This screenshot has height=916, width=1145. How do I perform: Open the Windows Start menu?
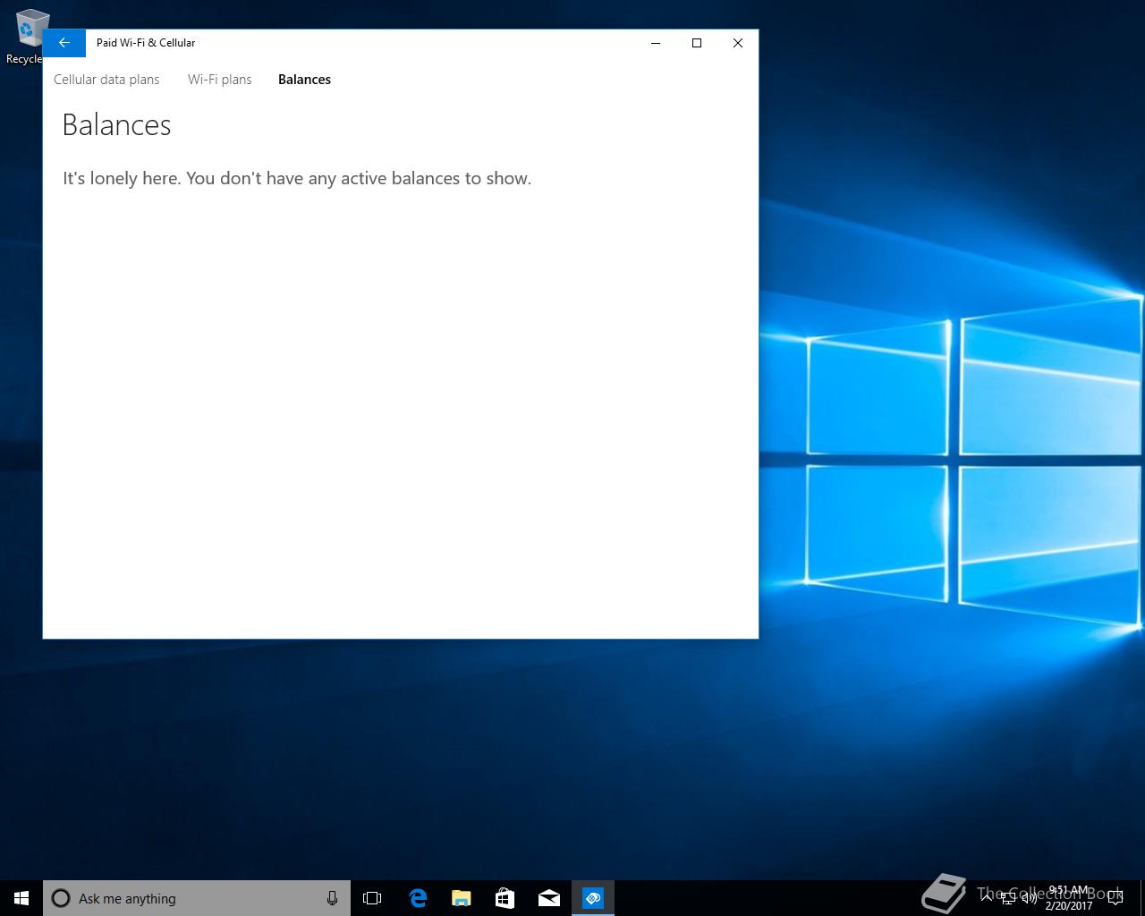[x=21, y=898]
